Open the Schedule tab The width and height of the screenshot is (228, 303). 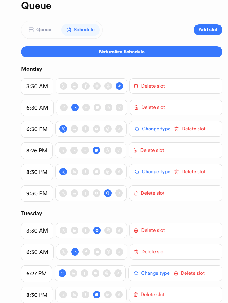pos(81,29)
